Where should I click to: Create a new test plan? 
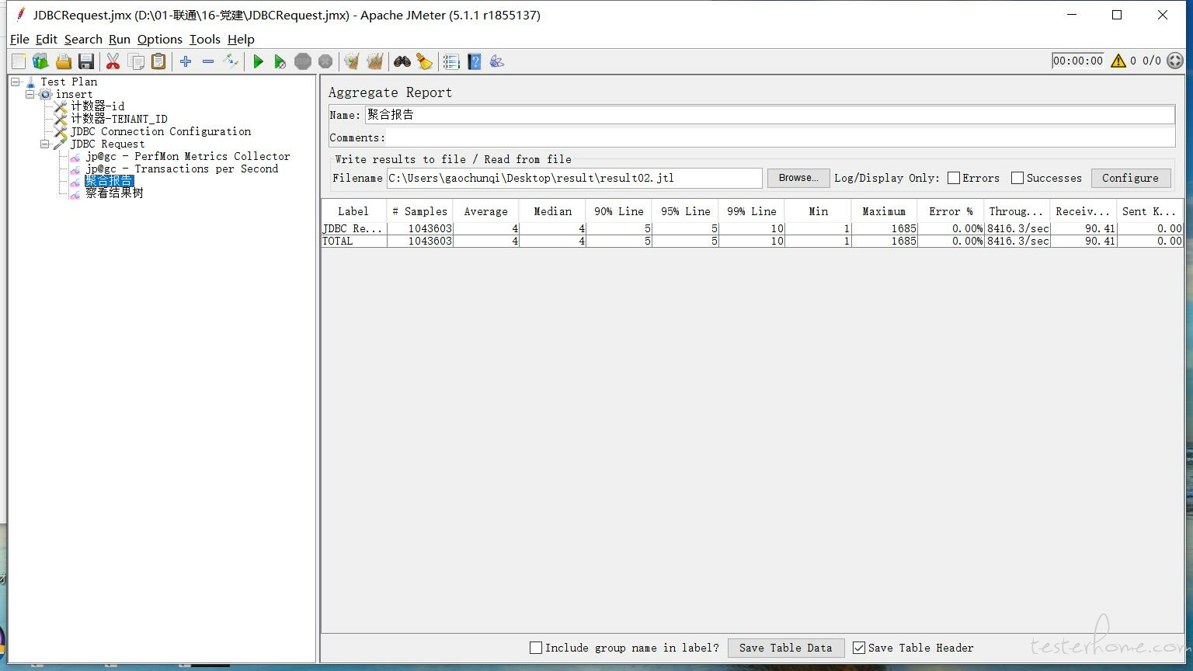click(x=19, y=61)
